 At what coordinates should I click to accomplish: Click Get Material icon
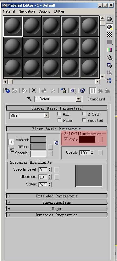(7, 91)
